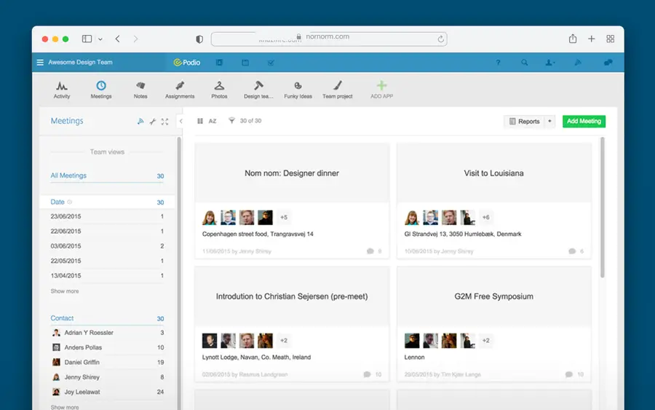655x410 pixels.
Task: Click the Meetings feed subscribe icon
Action: 140,121
